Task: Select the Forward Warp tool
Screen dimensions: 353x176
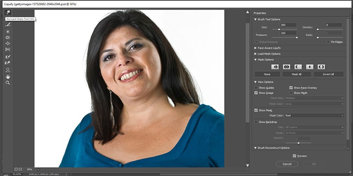Action: (8, 12)
